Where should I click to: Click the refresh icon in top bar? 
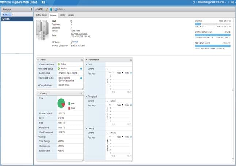[194, 2]
